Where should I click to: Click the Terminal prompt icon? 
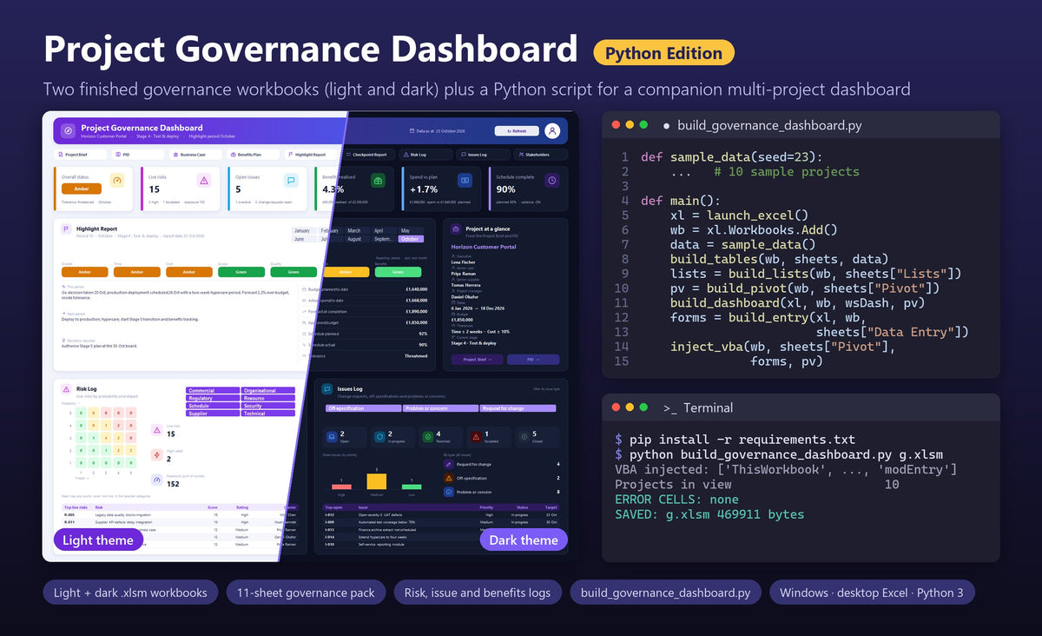point(669,407)
